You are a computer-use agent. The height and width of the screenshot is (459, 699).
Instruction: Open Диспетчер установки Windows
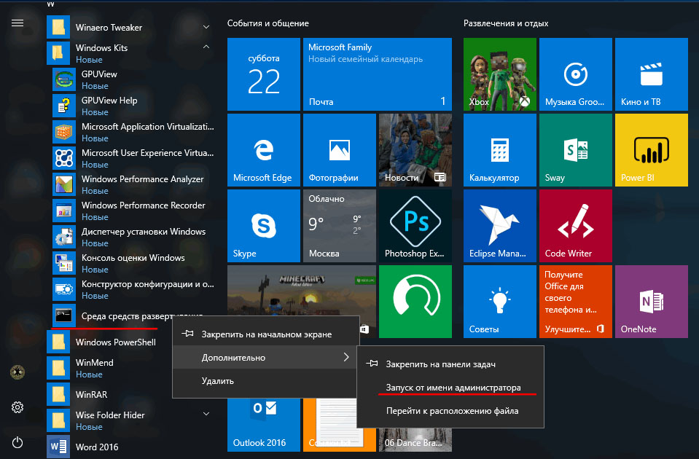[x=133, y=238]
